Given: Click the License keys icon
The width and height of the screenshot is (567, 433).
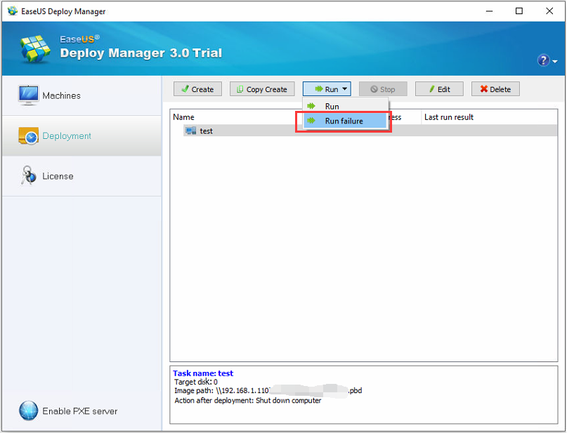Looking at the screenshot, I should pos(28,175).
